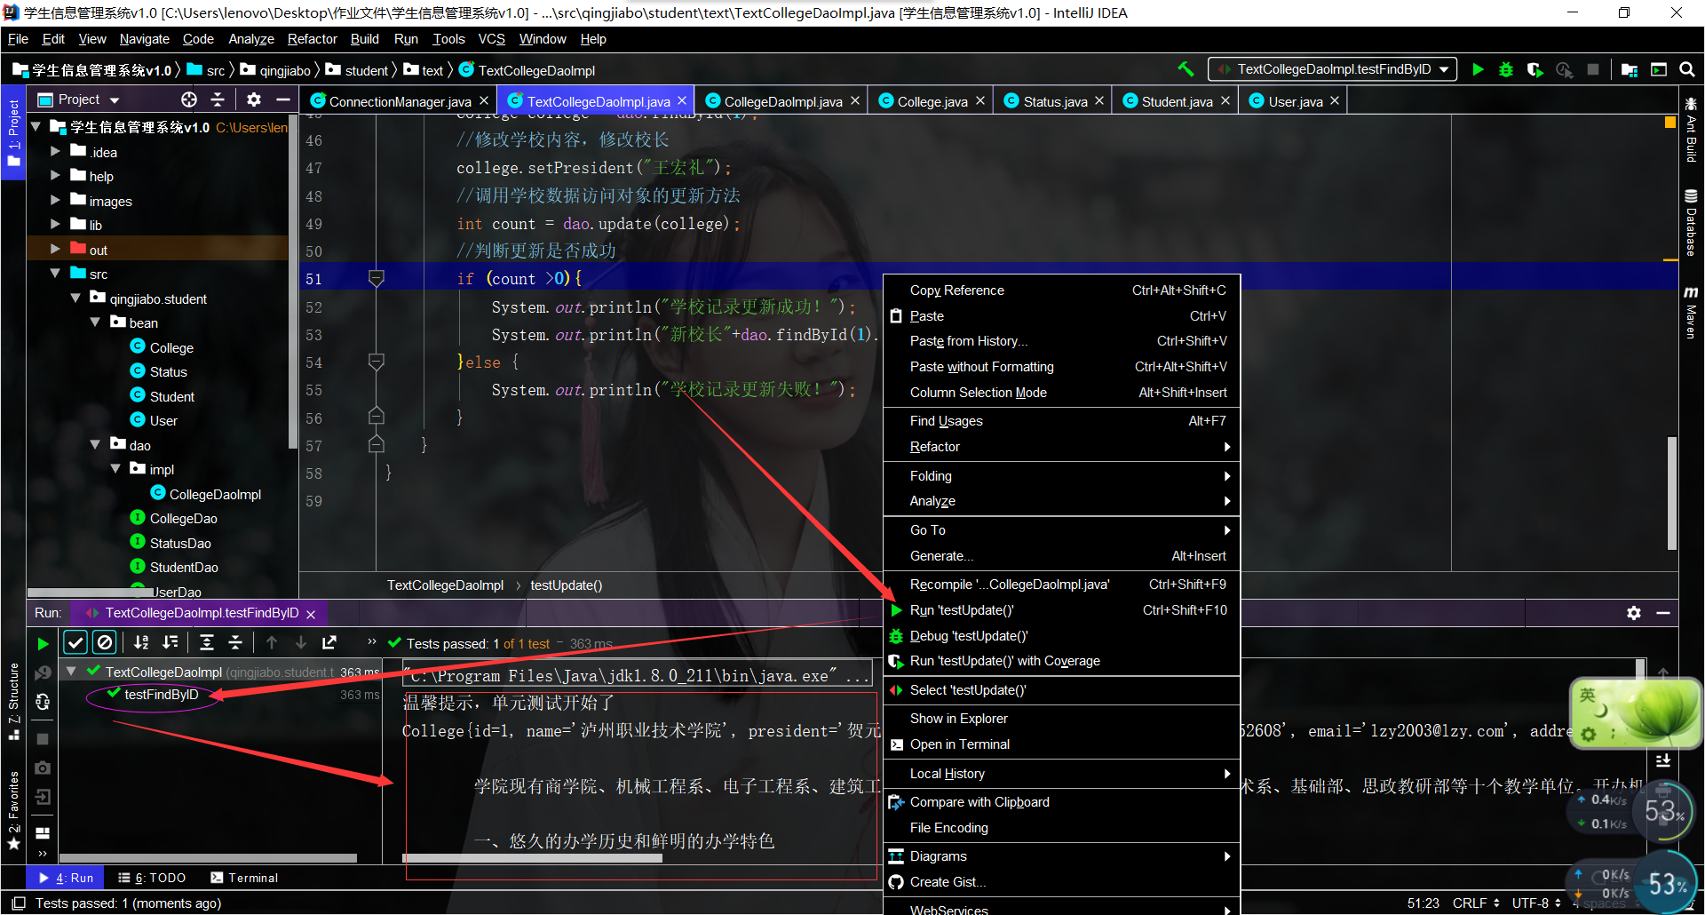Click Rerun Failed Tests icon
This screenshot has height=915, width=1705.
[x=43, y=673]
